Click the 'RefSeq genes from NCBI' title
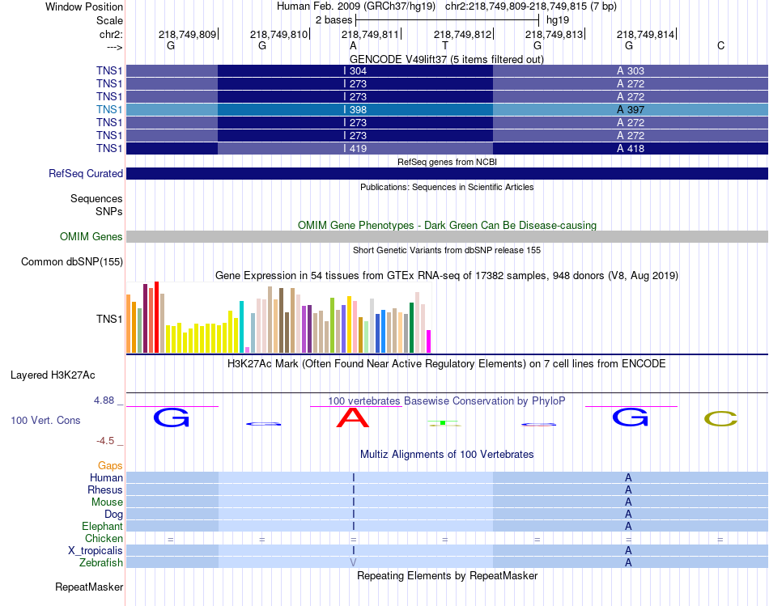 coord(447,162)
